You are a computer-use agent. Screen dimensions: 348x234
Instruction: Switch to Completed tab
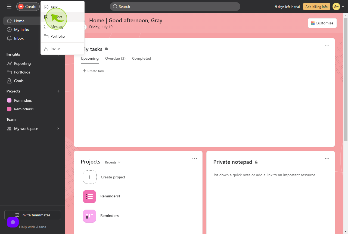coord(141,58)
